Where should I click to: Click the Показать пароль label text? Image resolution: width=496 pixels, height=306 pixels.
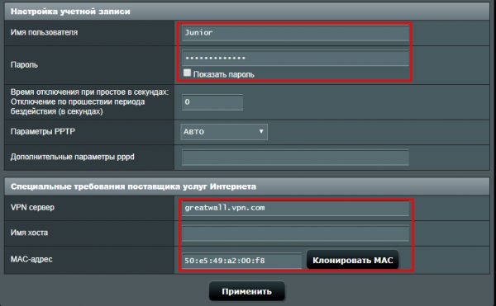click(224, 75)
